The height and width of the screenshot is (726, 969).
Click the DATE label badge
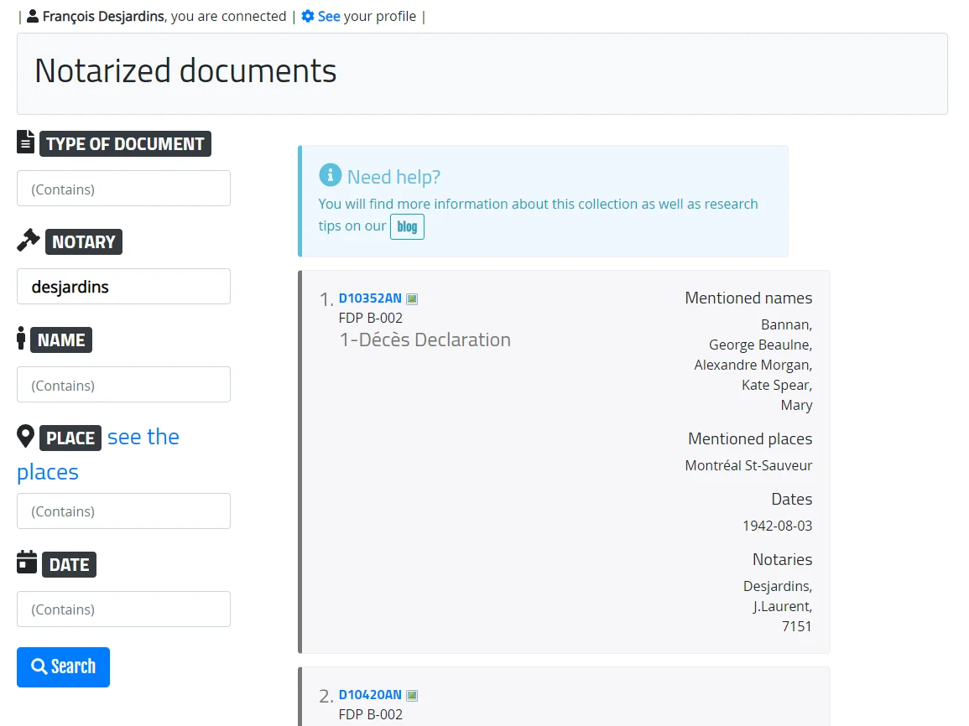pyautogui.click(x=69, y=565)
